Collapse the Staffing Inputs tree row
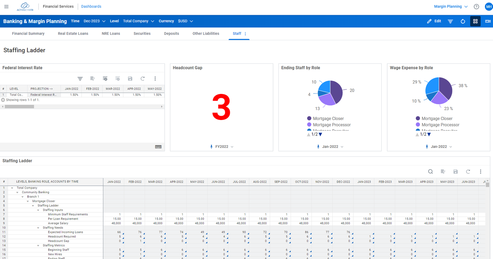The height and width of the screenshot is (259, 493). (37, 210)
